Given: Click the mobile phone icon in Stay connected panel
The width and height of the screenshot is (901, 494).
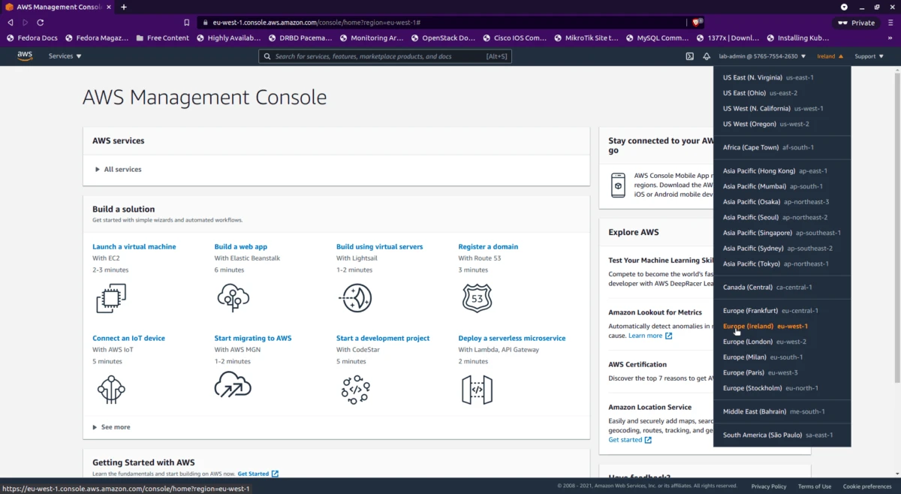Looking at the screenshot, I should click(x=618, y=185).
